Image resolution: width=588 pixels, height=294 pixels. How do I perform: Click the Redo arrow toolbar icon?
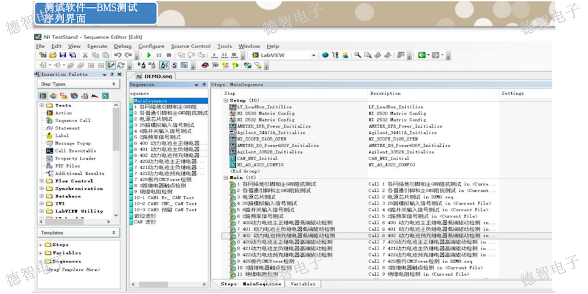pyautogui.click(x=128, y=55)
